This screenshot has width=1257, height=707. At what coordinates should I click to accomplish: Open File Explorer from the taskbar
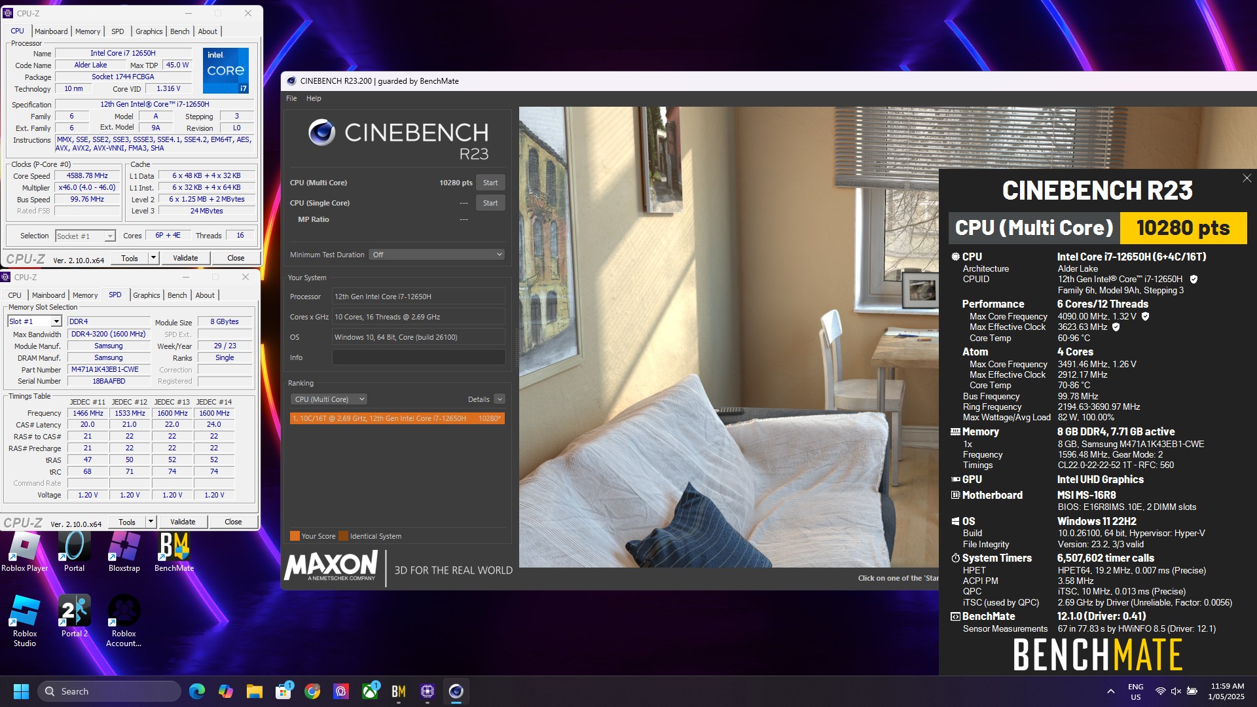coord(254,691)
